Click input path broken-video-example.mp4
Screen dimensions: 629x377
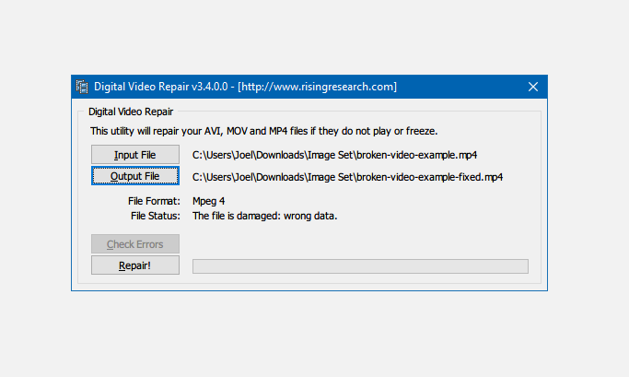coord(334,155)
